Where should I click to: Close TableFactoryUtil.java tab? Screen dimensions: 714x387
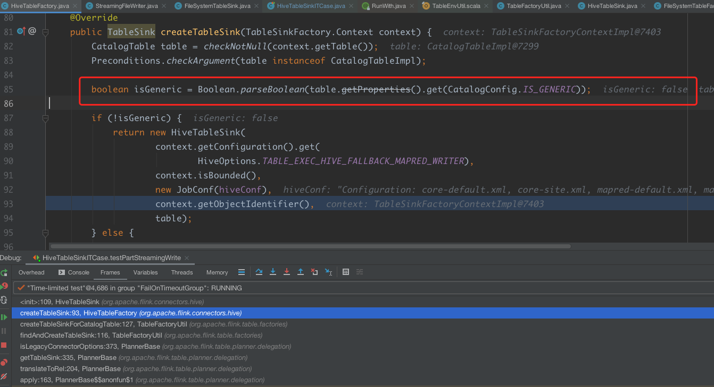tap(567, 6)
